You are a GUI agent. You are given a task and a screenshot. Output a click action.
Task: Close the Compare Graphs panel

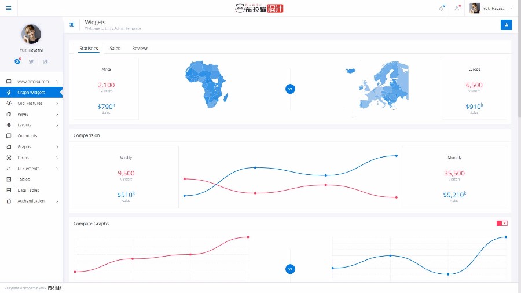(505, 224)
